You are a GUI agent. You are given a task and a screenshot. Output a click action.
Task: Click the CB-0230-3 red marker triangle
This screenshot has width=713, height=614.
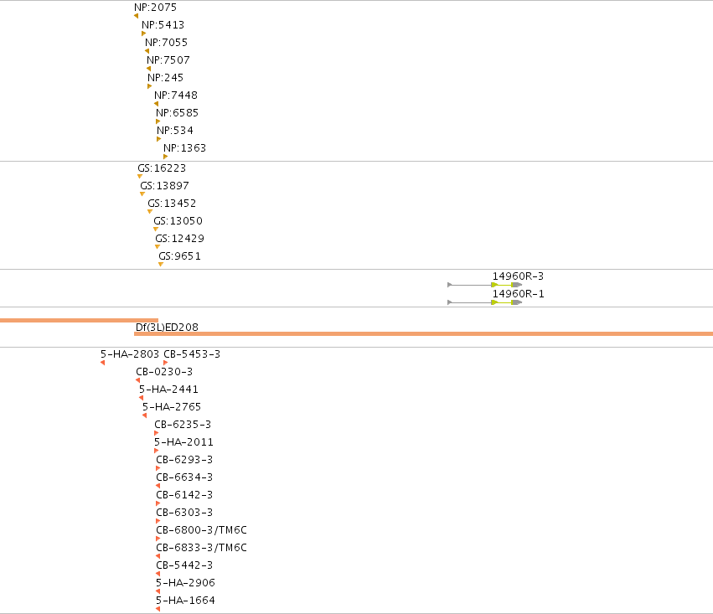click(x=137, y=380)
